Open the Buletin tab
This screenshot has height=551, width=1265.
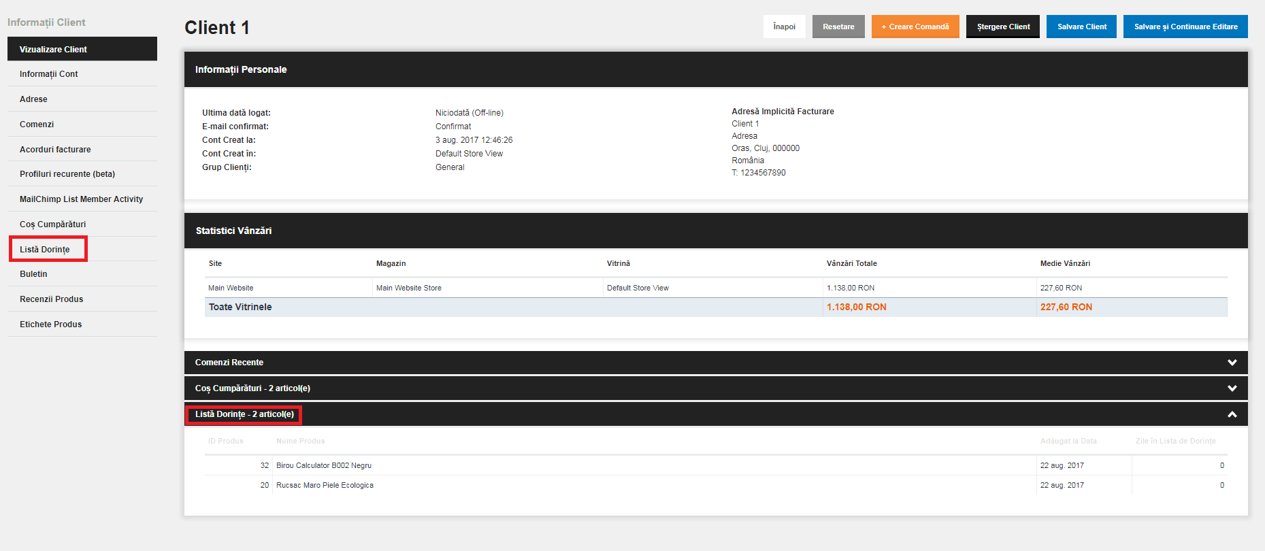(82, 274)
